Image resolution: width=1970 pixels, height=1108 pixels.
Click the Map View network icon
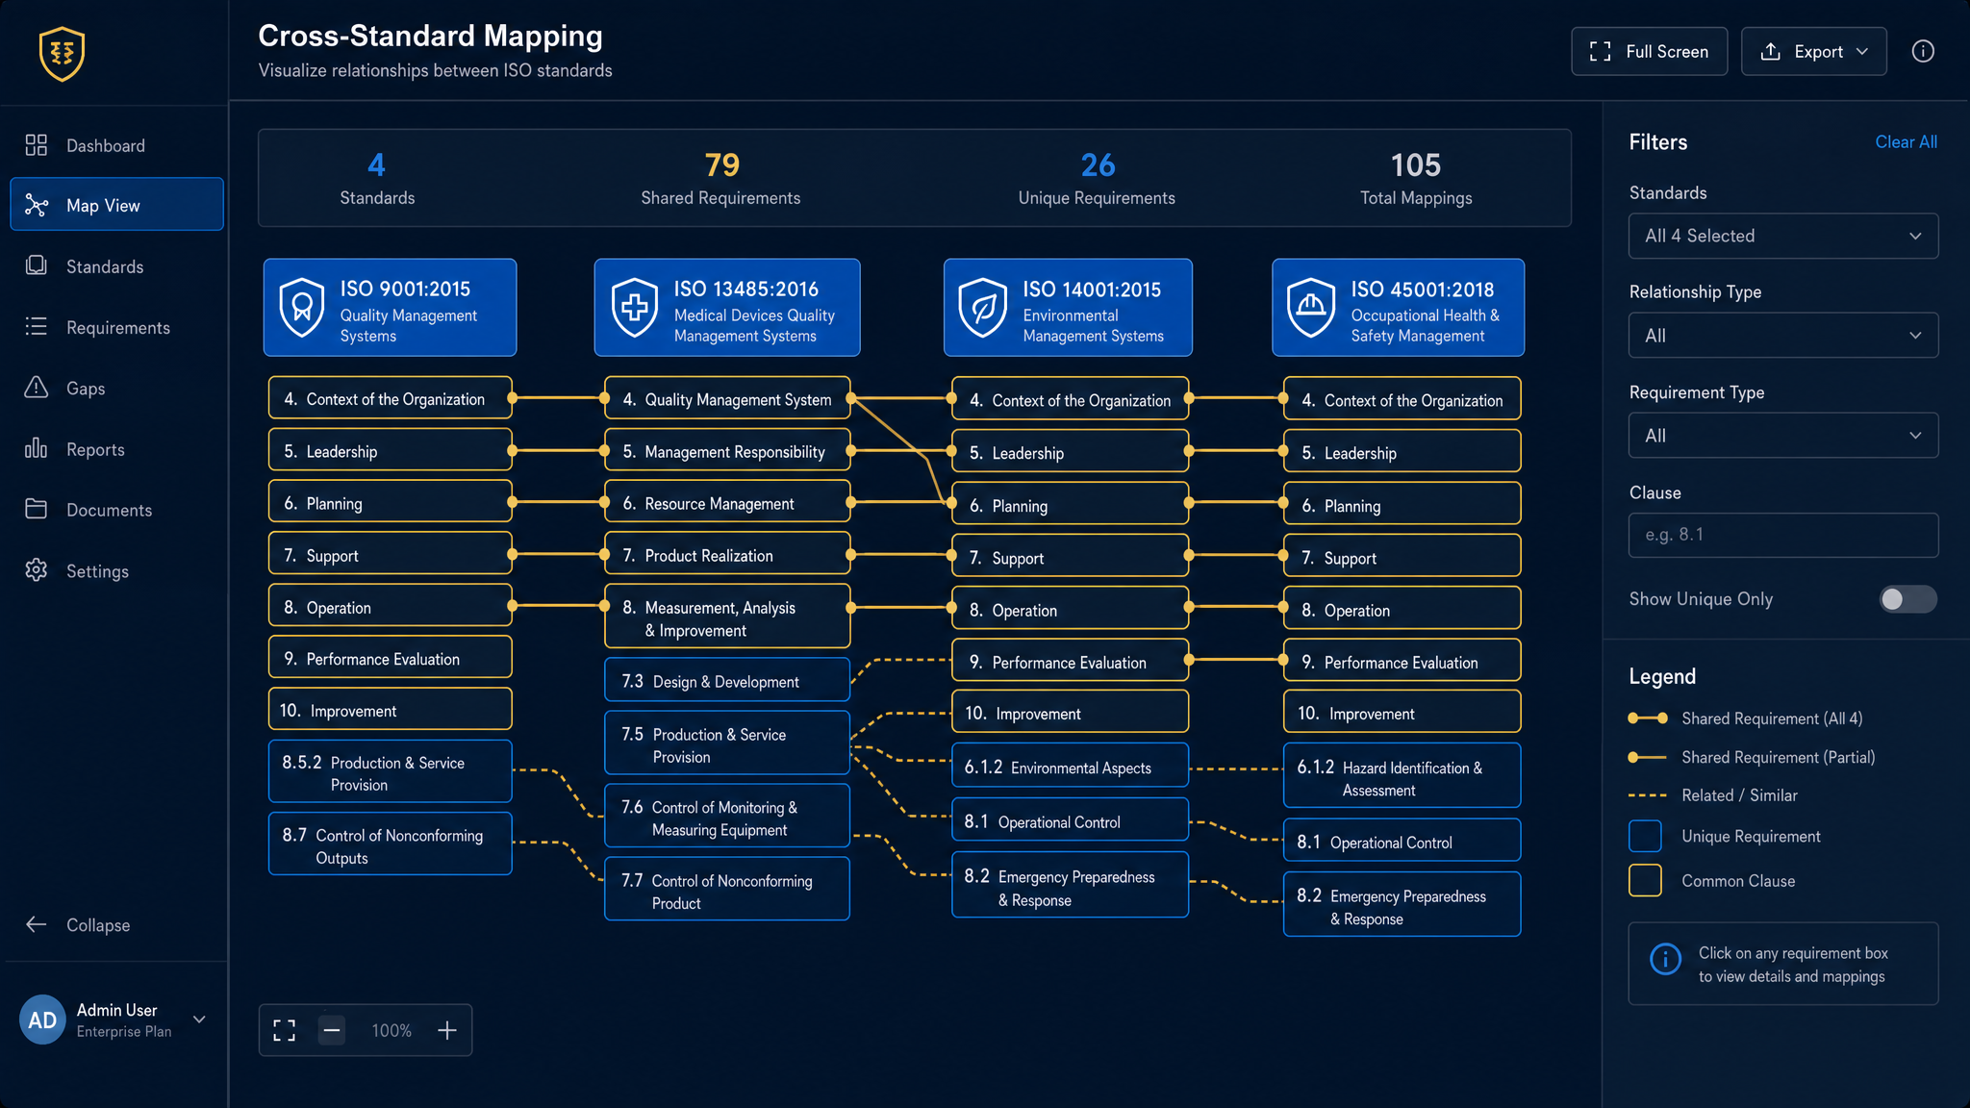point(37,205)
